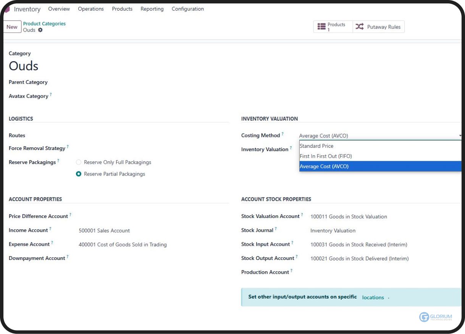Go back via Product Categories breadcrumb
Image resolution: width=465 pixels, height=334 pixels.
(44, 24)
